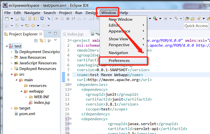Image resolution: width=210 pixels, height=134 pixels.
Task: Expand the WEB-INF folder
Action: (x=26, y=97)
